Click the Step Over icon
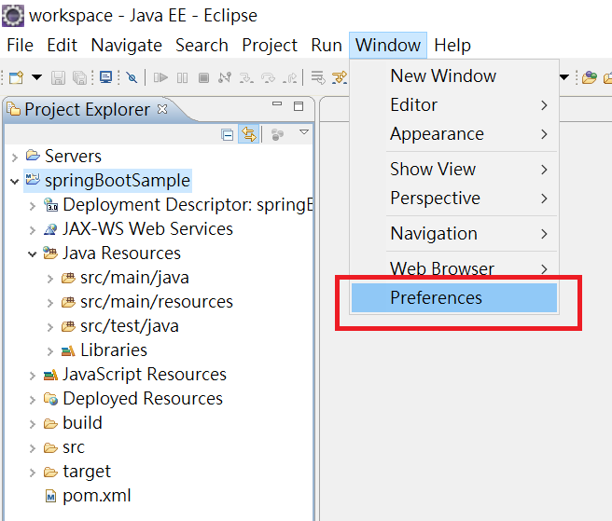Screen dimensions: 612x521 click(x=268, y=78)
